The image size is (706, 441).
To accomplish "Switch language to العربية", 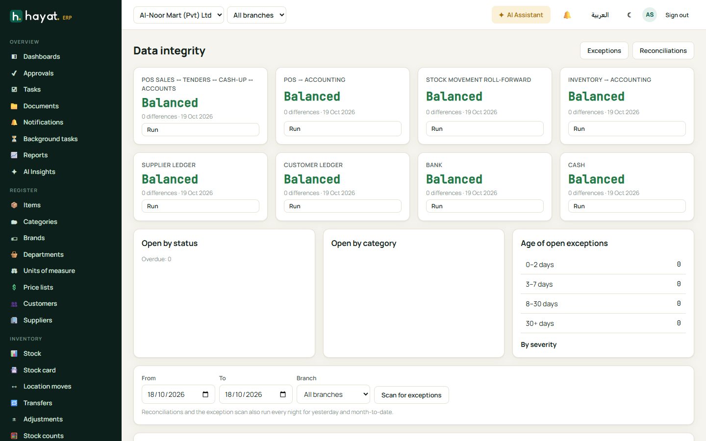I will tap(600, 15).
